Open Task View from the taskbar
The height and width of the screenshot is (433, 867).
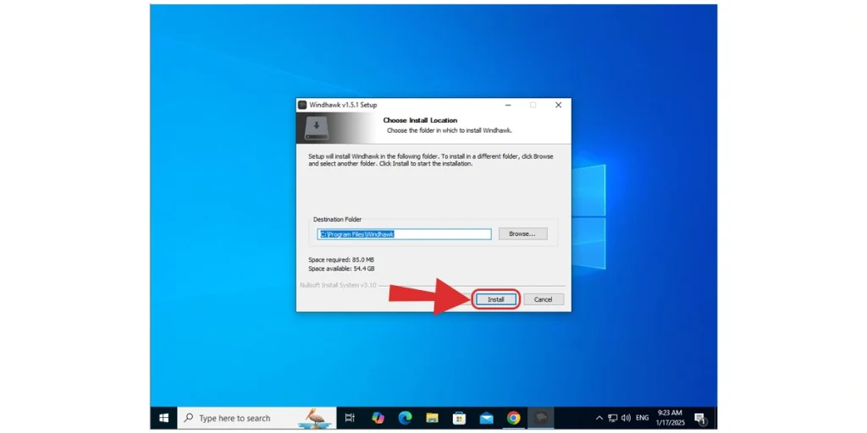(x=350, y=418)
